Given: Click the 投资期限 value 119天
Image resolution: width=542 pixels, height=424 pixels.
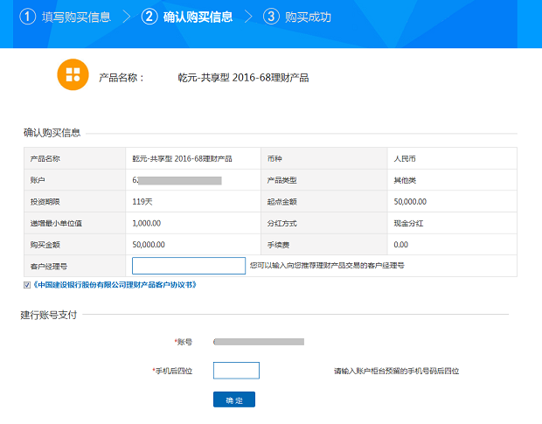Looking at the screenshot, I should click(x=142, y=201).
